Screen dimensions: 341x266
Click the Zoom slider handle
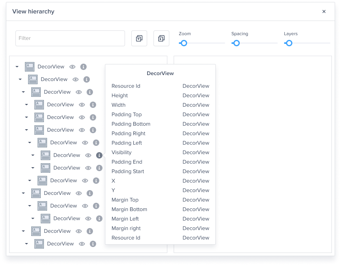pos(184,43)
